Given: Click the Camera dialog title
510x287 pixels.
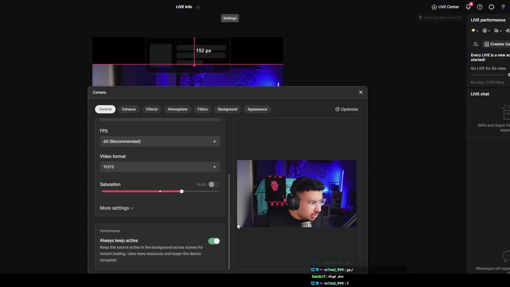Looking at the screenshot, I should tap(99, 92).
